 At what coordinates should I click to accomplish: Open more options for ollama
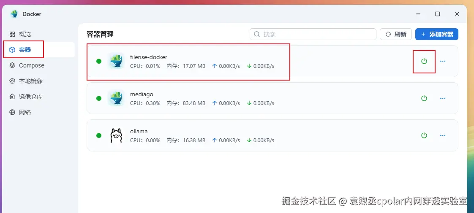[x=443, y=135]
